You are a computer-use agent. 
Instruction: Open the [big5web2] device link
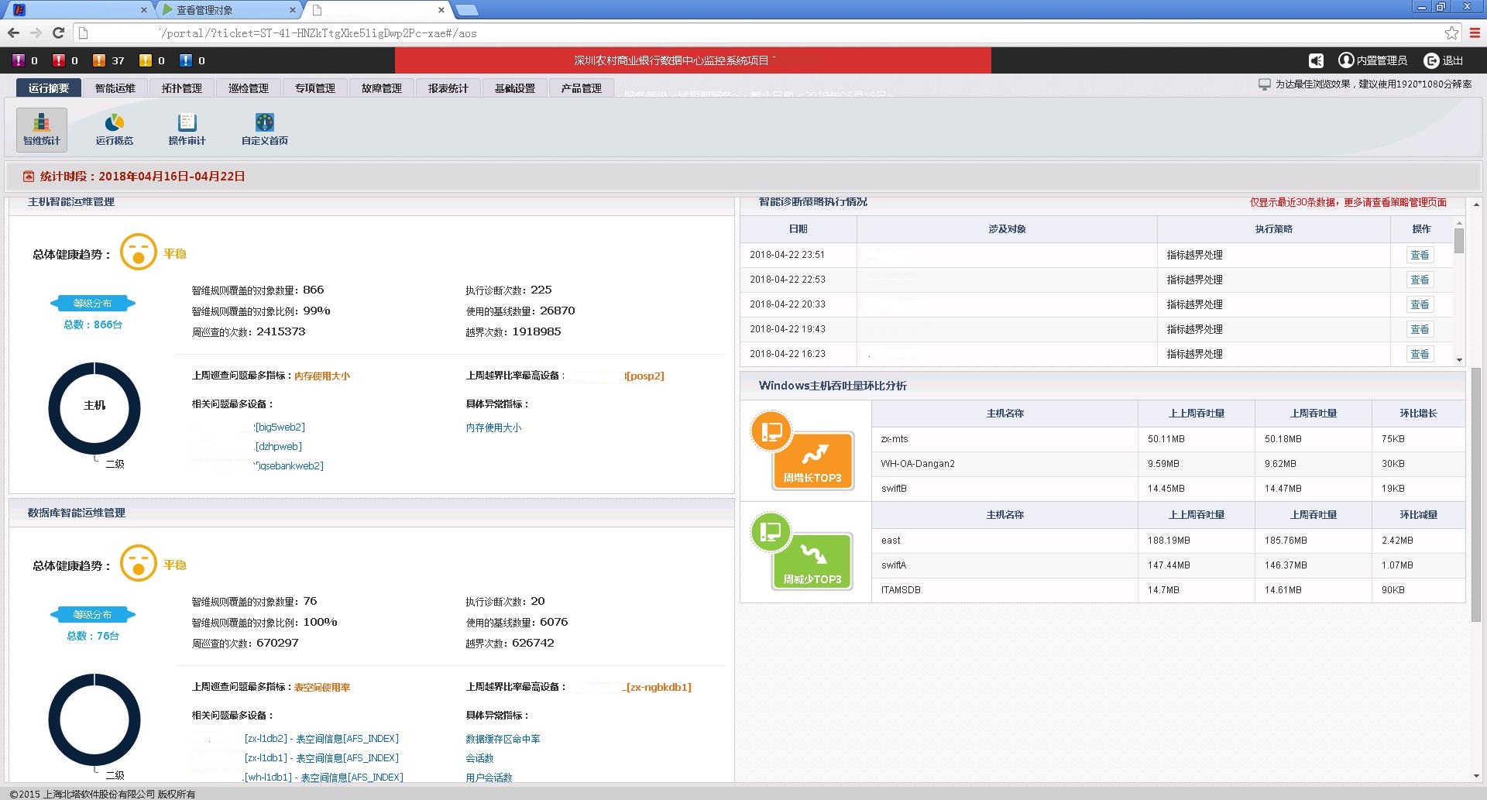[x=280, y=427]
